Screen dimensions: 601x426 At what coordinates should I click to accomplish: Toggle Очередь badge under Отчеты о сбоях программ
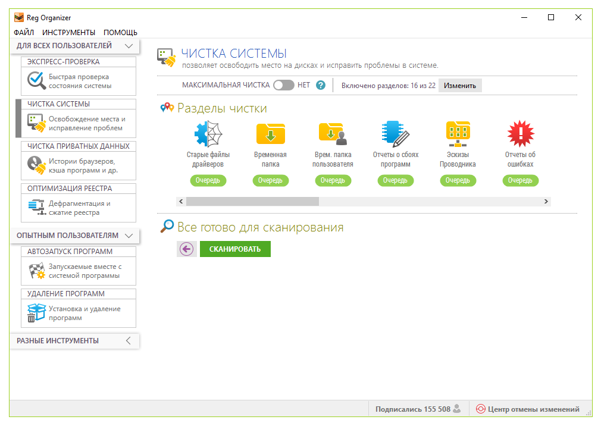pyautogui.click(x=396, y=180)
